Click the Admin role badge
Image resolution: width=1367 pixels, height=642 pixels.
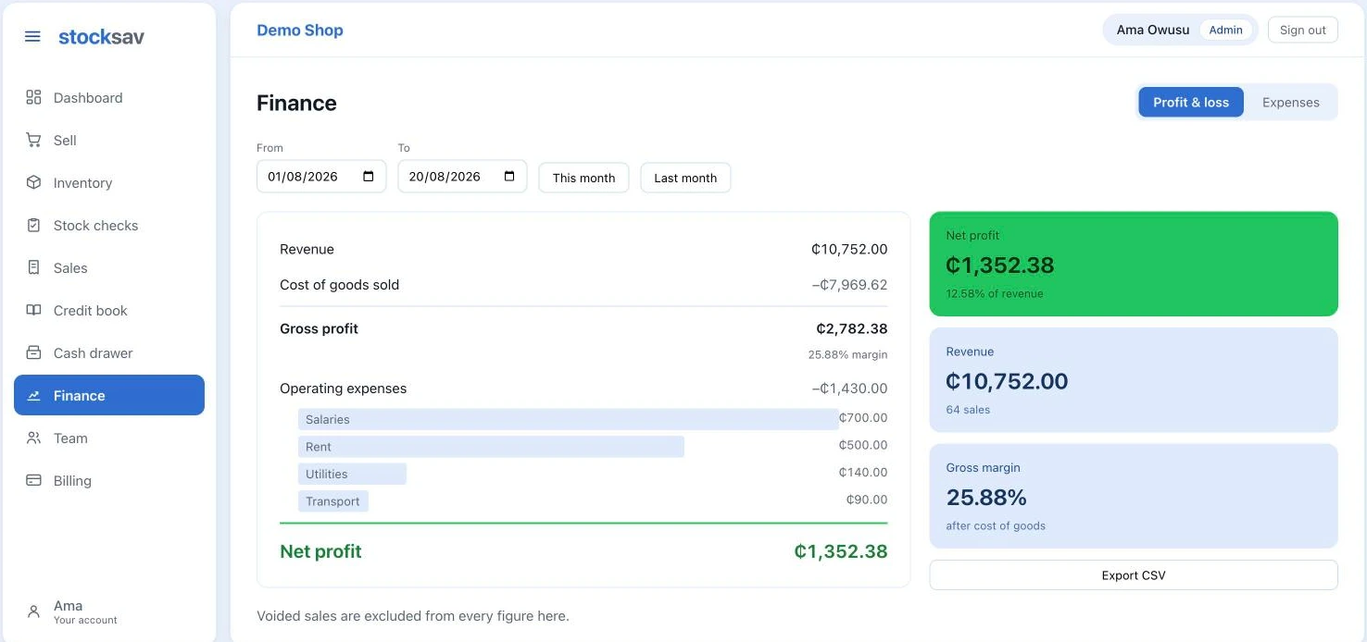(1225, 30)
